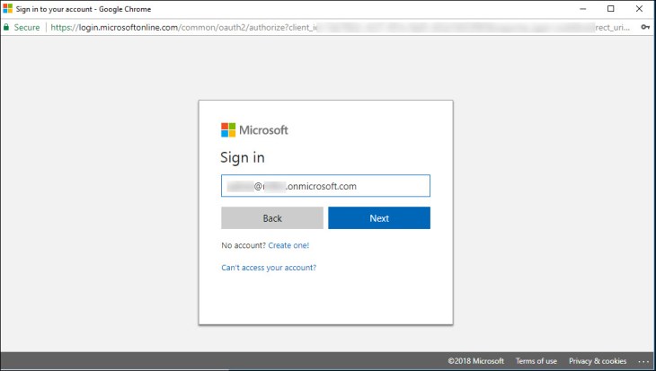Focus the email sign-in input field
656x371 pixels.
tap(325, 186)
